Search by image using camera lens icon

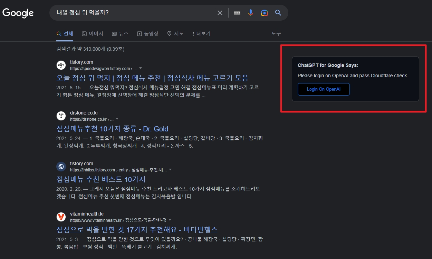tap(265, 13)
